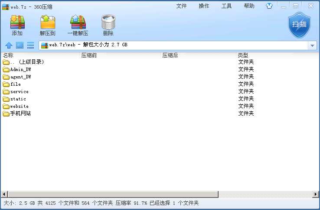
Task: Click the 添加 (Add) toolbar icon
Action: pos(17,22)
